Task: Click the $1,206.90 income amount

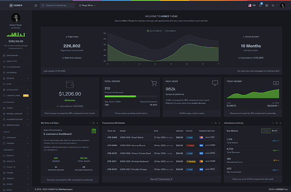Action: pos(70,94)
